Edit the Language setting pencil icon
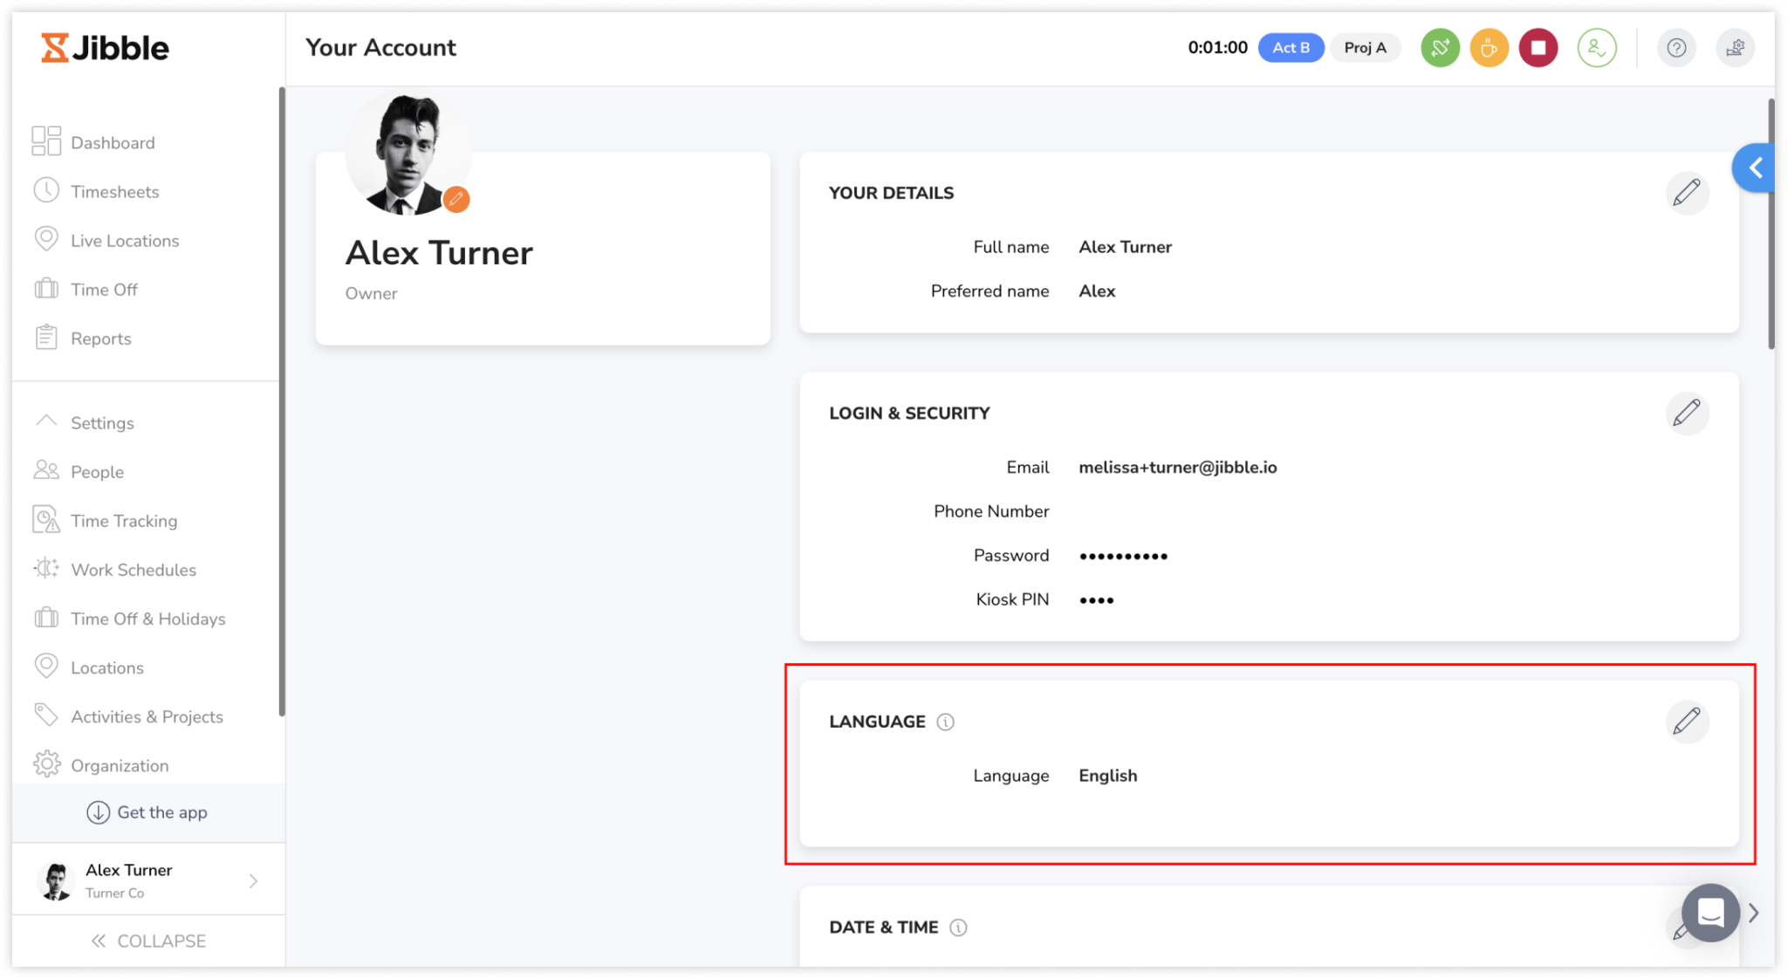Viewport: 1787px width, 979px height. pos(1688,722)
